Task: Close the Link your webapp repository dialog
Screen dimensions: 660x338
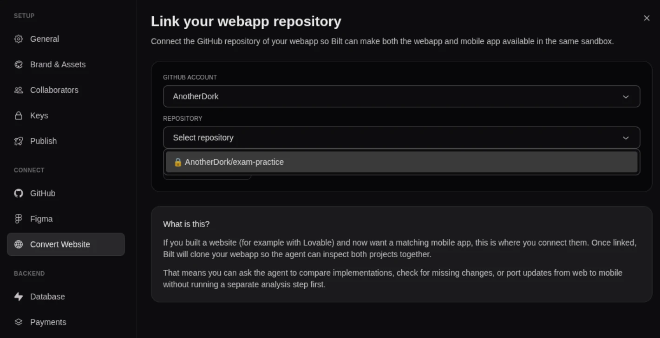Action: point(647,18)
